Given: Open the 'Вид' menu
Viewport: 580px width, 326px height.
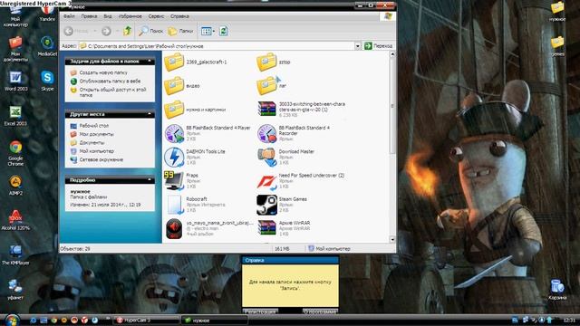Looking at the screenshot, I should coord(108,16).
